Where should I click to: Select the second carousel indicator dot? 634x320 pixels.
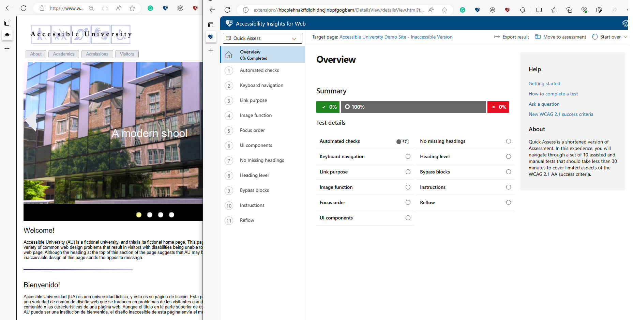click(150, 215)
